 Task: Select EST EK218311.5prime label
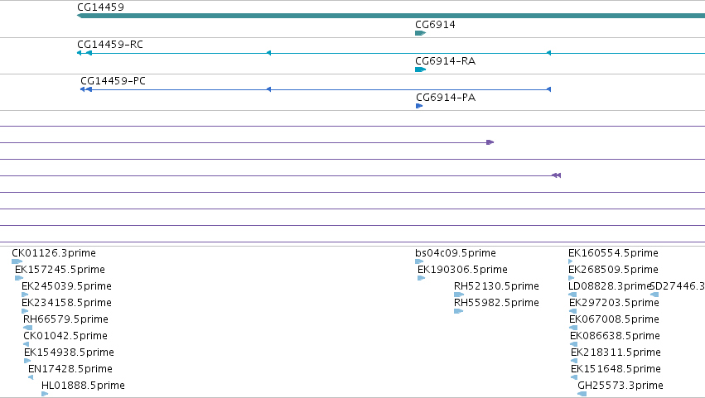[x=616, y=352]
